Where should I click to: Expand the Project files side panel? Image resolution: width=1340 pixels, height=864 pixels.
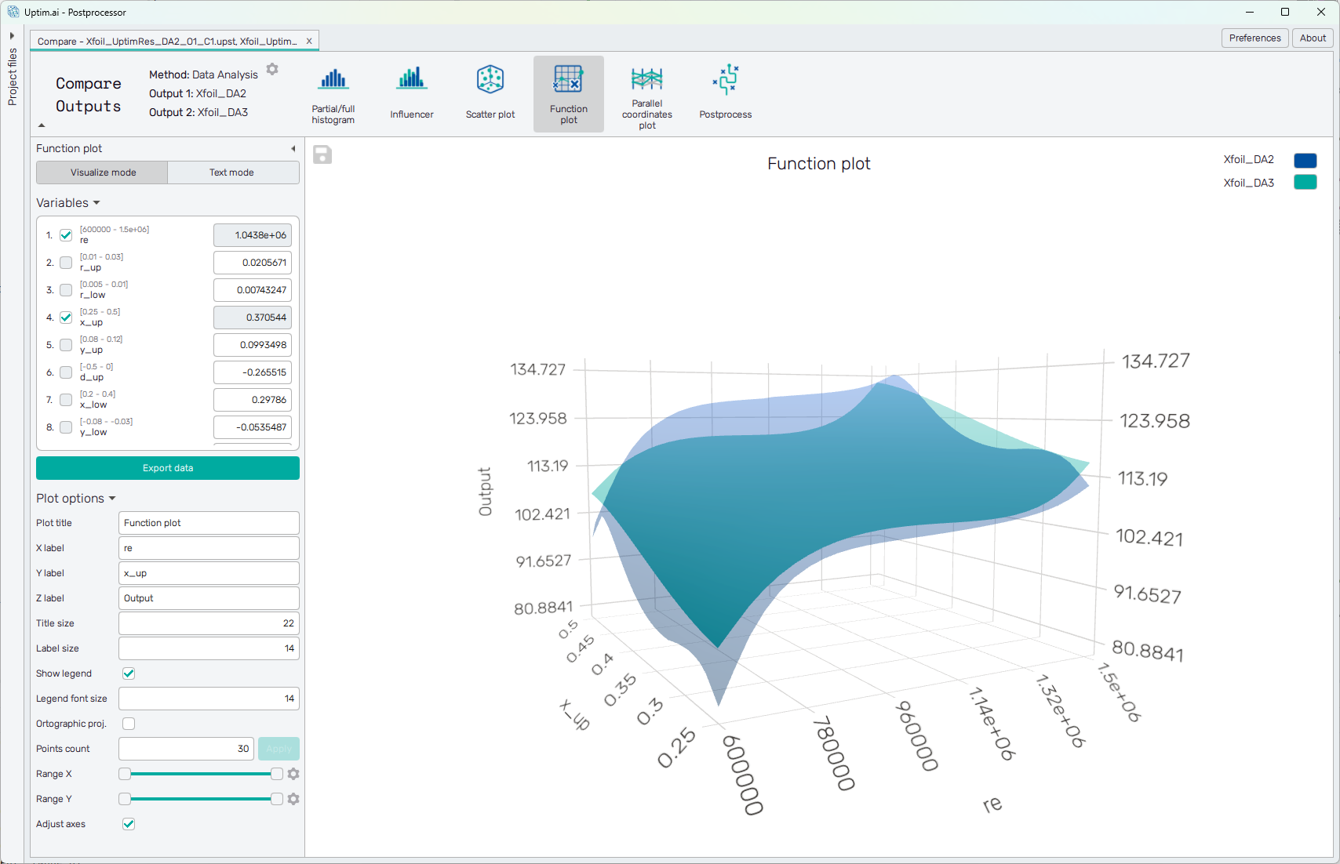tap(12, 36)
